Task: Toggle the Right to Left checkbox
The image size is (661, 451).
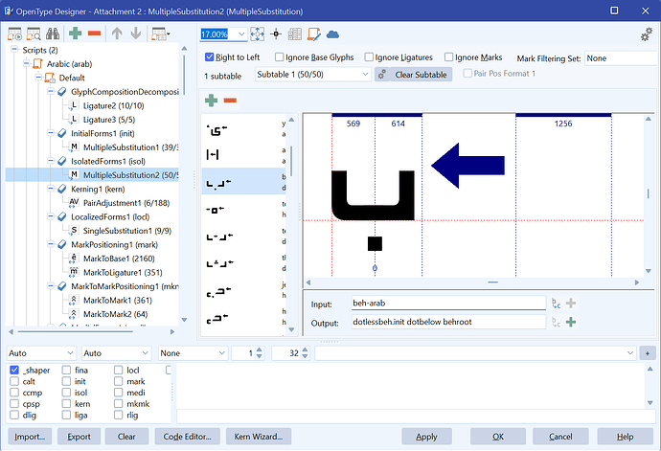Action: [209, 56]
